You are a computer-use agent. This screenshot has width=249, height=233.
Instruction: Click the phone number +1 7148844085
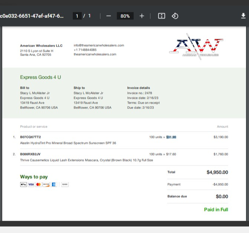(85, 50)
